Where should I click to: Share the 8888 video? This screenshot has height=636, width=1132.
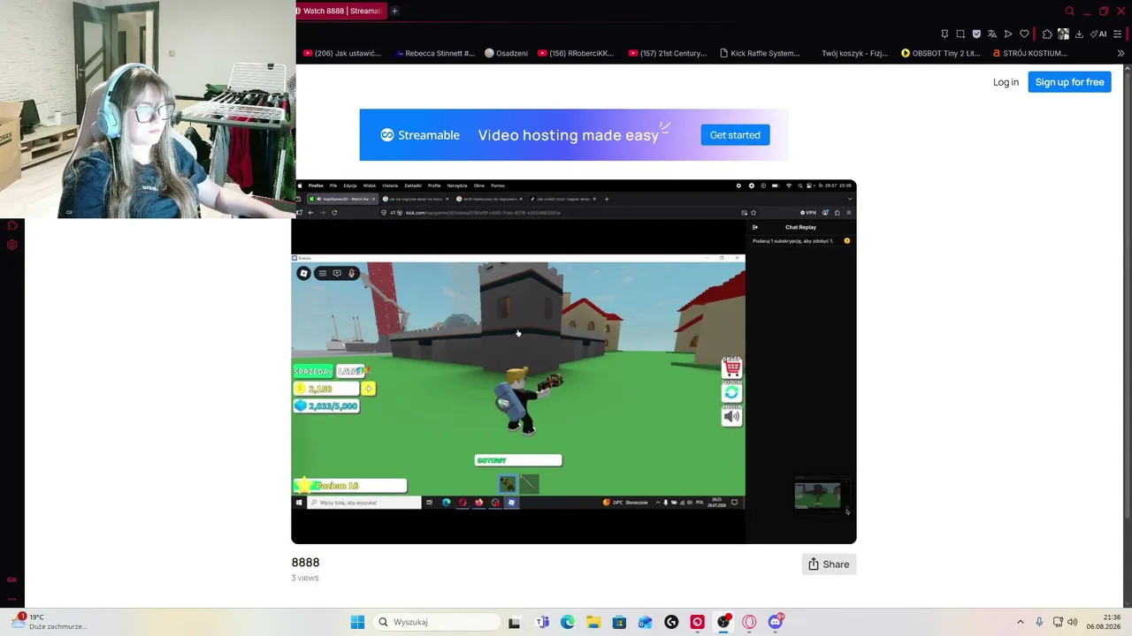[x=829, y=564]
